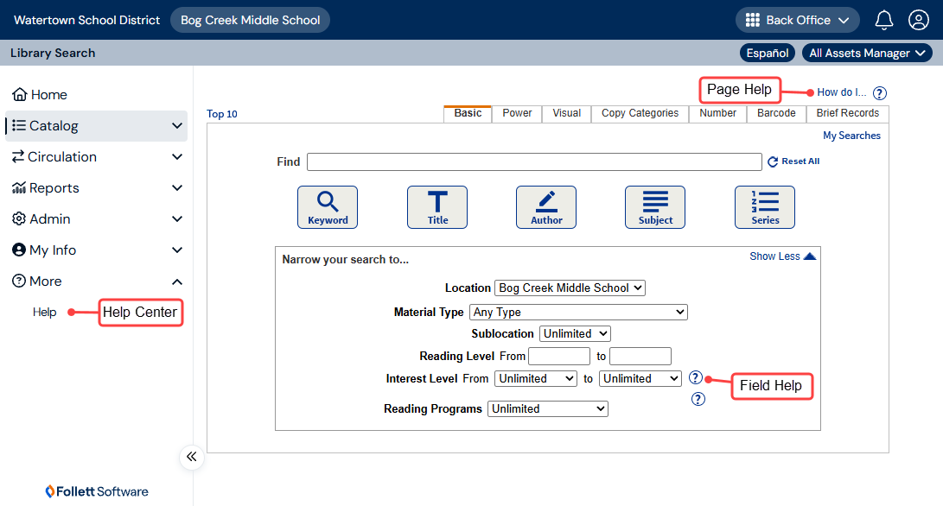Open the Back Office menu
The image size is (943, 506).
(798, 20)
